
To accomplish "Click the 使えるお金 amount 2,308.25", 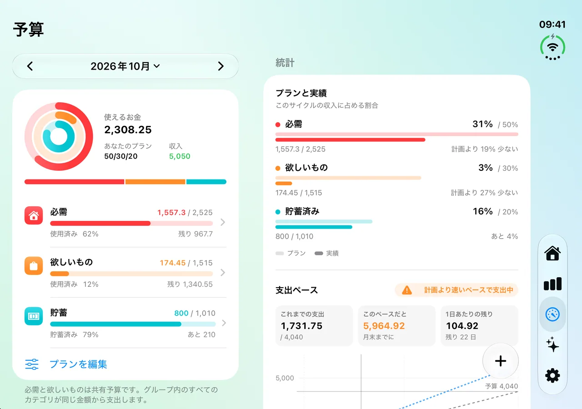I will point(128,130).
